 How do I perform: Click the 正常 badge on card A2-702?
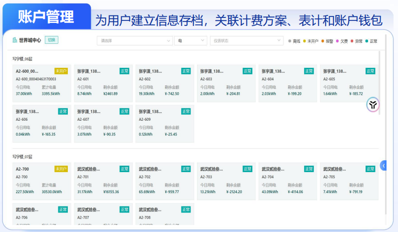(186, 169)
